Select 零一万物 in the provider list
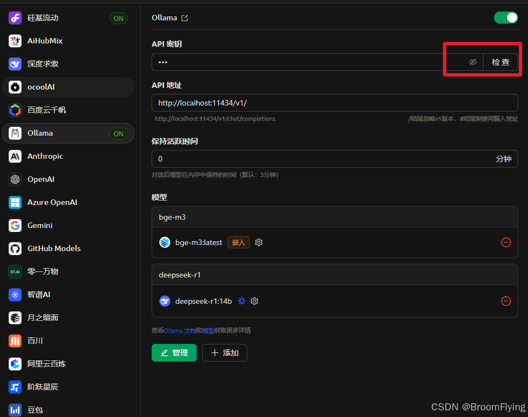 (x=68, y=271)
